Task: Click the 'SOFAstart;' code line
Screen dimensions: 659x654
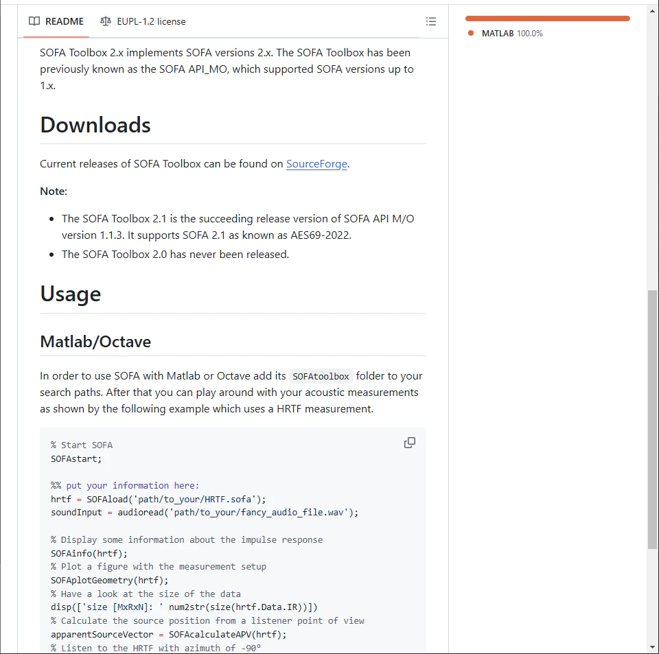Action: pos(76,458)
